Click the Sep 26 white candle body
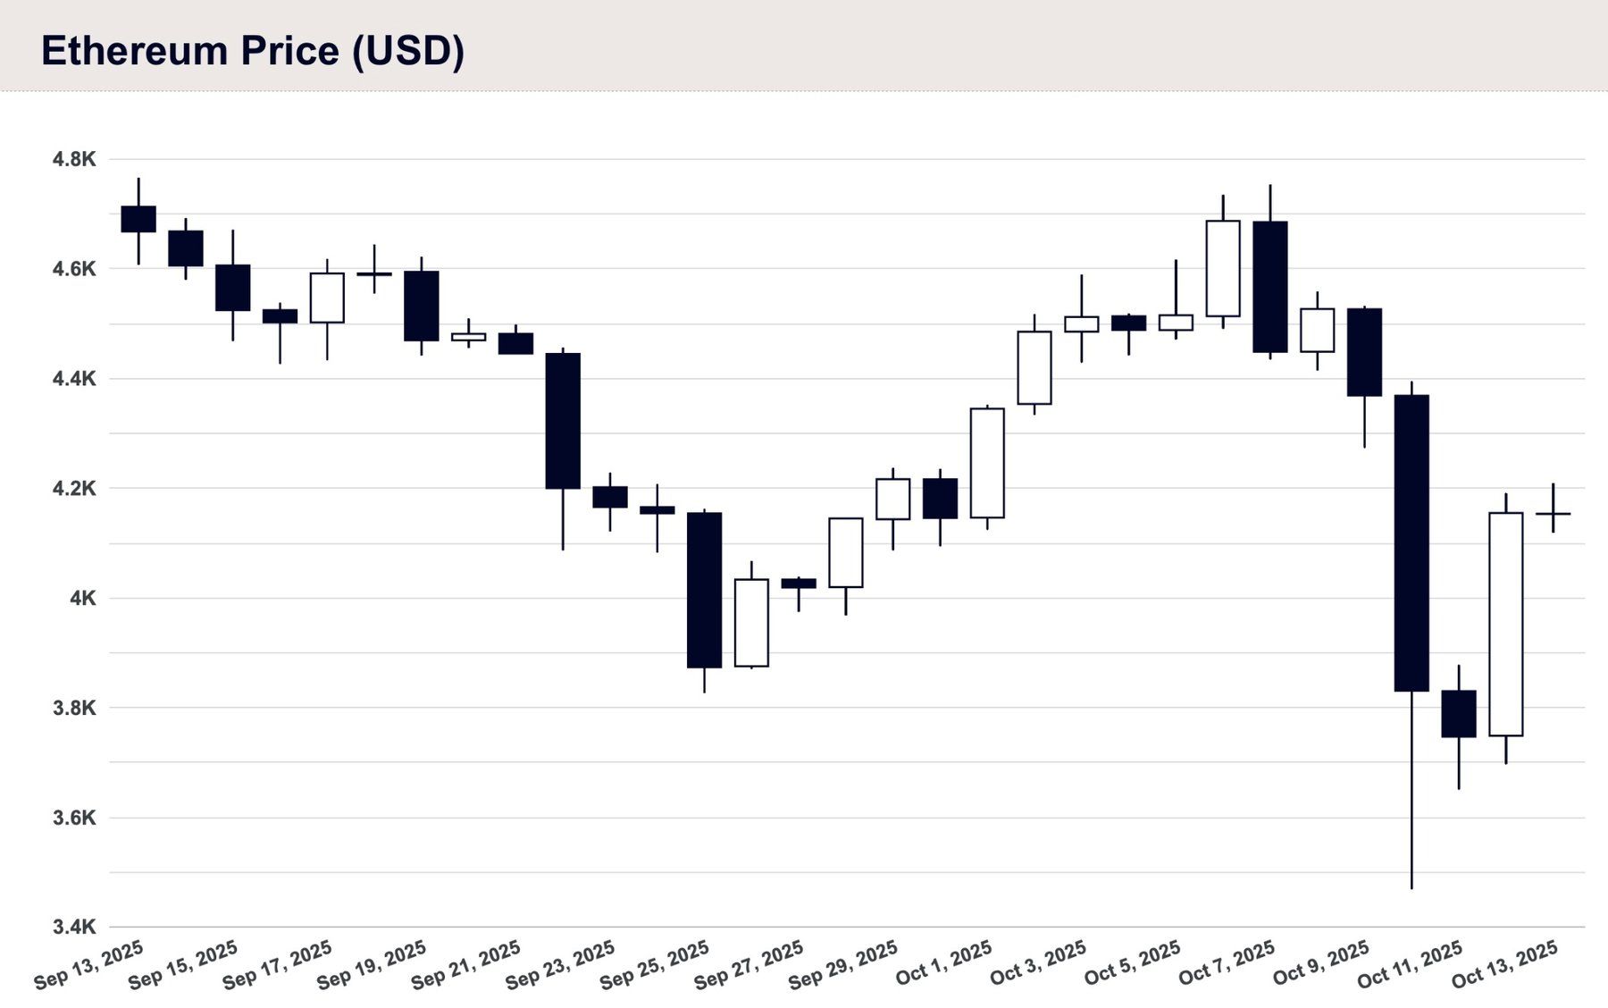1608x1008 pixels. click(751, 623)
